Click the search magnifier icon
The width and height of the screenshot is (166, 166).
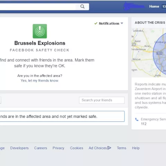(82, 7)
